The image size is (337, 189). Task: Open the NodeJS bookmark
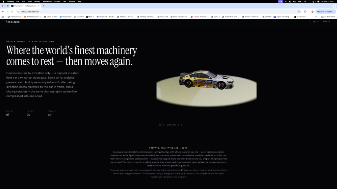125,17
